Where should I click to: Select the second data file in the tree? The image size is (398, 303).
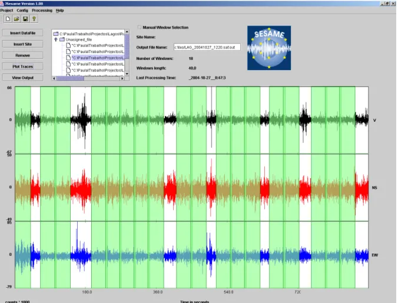click(95, 52)
